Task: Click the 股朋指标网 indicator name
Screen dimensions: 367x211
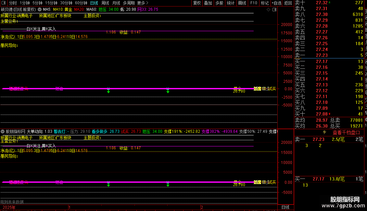Action: 16,131
